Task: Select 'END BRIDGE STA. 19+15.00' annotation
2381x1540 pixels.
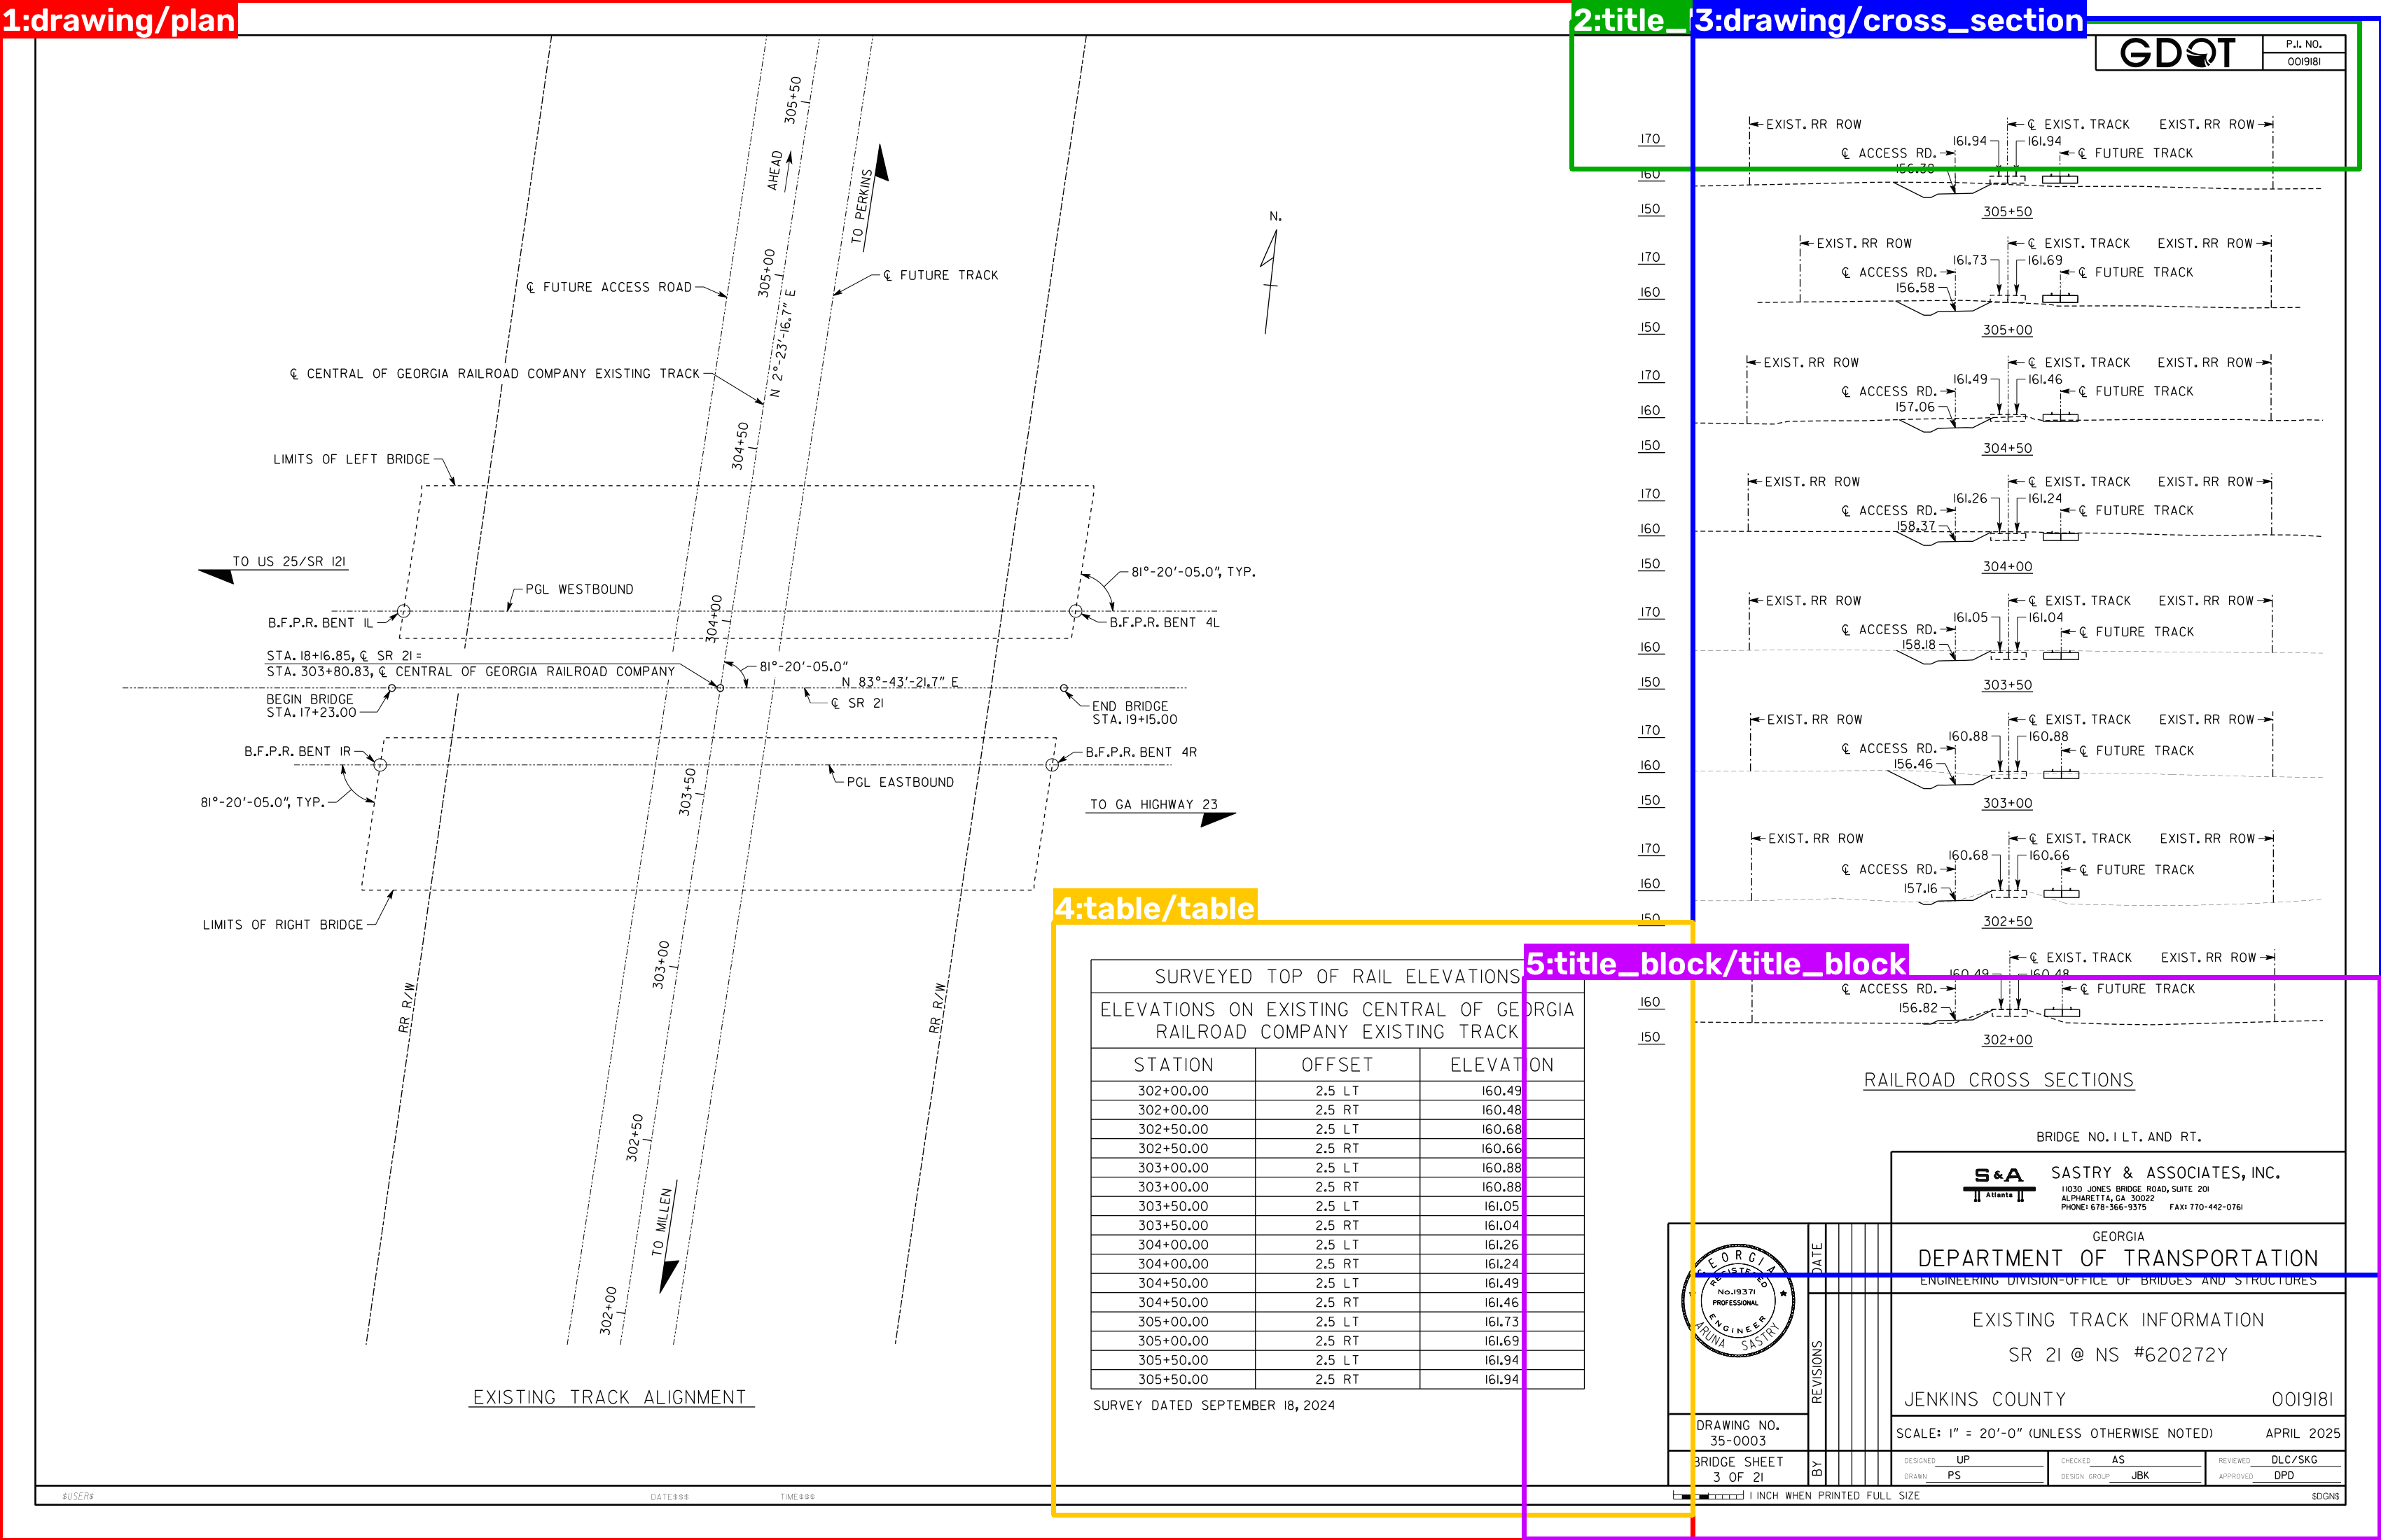Action: (1134, 713)
